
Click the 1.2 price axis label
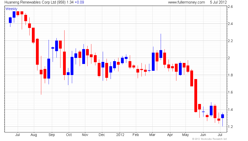point(230,127)
